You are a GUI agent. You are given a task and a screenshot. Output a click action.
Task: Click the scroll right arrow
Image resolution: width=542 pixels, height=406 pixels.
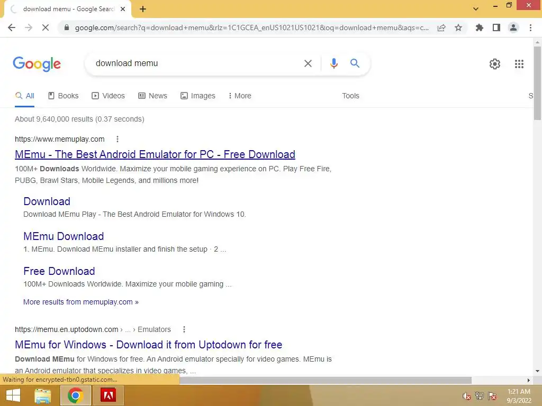click(529, 381)
